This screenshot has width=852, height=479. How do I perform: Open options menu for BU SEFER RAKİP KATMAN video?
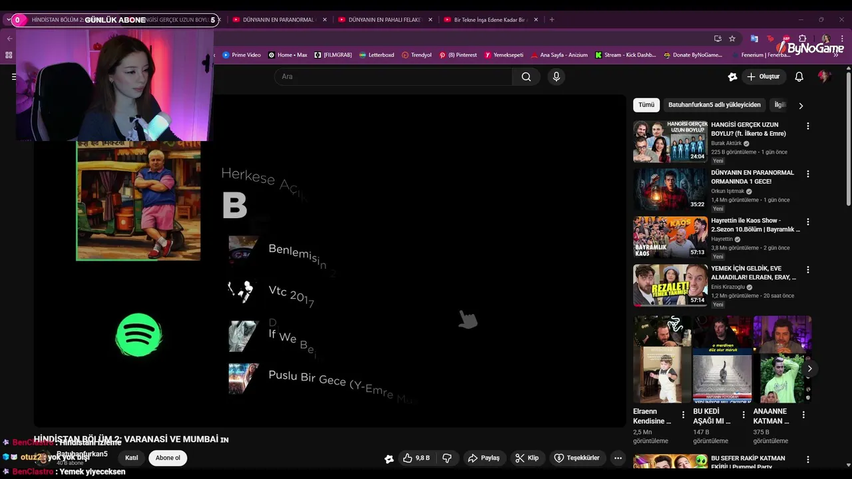808,459
